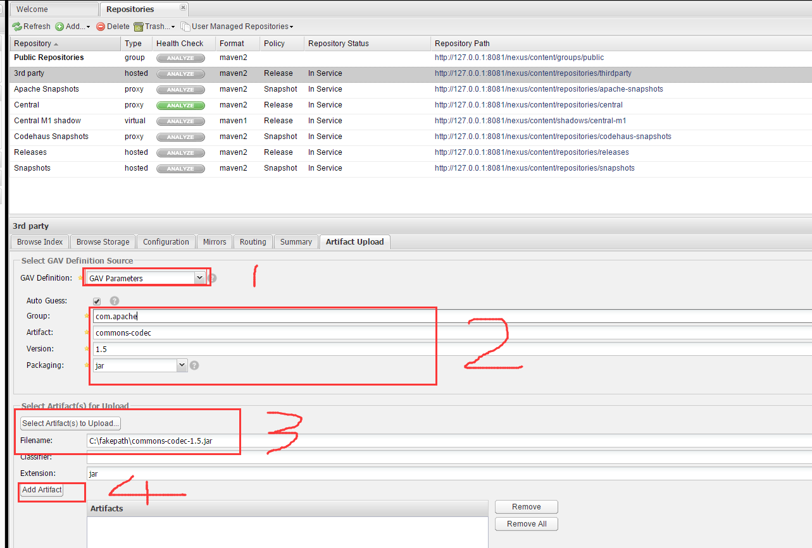Click Analyze button for 3rd party
This screenshot has width=812, height=548.
tap(180, 74)
